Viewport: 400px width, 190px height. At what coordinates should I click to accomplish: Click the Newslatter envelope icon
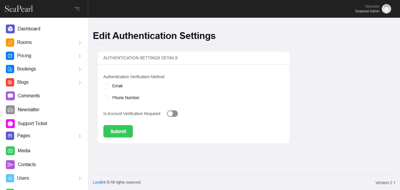click(10, 110)
